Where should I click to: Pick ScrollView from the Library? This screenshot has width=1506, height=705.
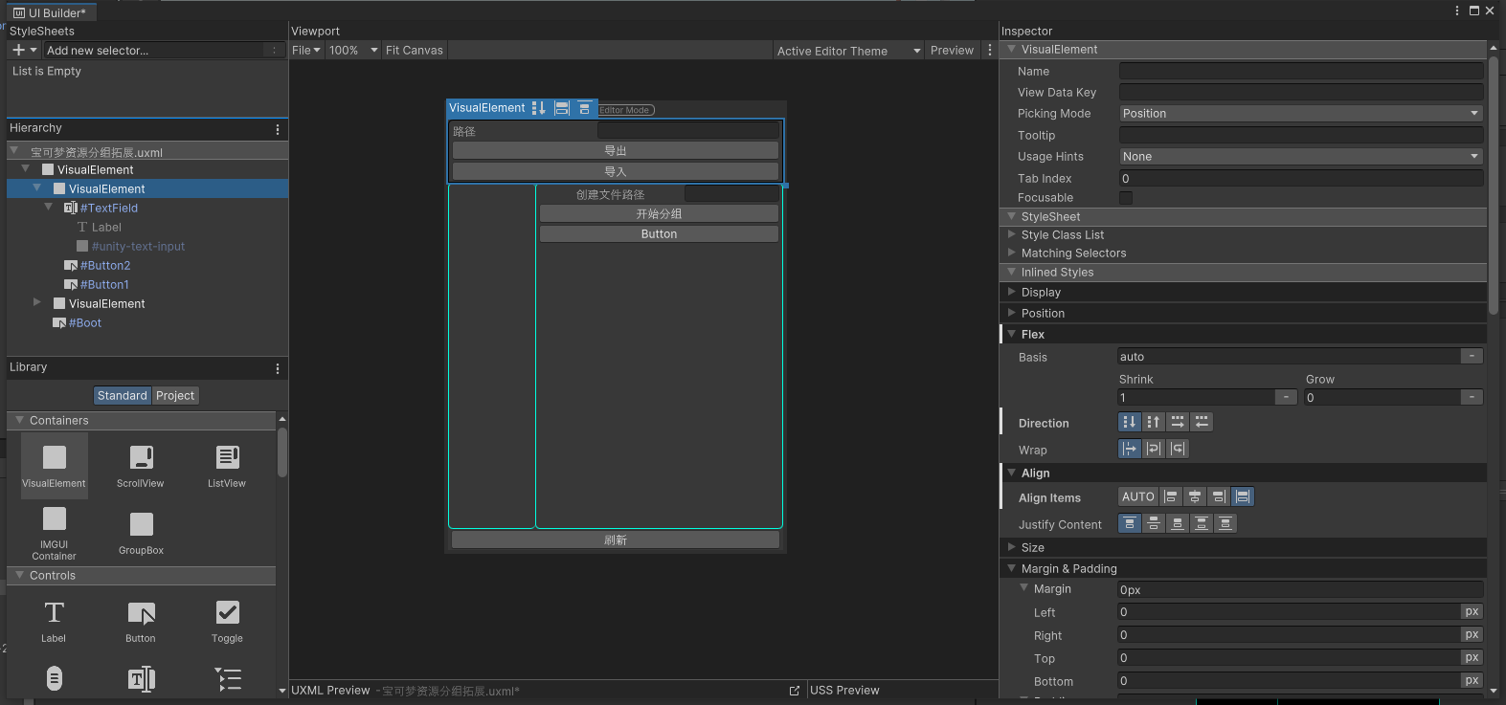[141, 466]
